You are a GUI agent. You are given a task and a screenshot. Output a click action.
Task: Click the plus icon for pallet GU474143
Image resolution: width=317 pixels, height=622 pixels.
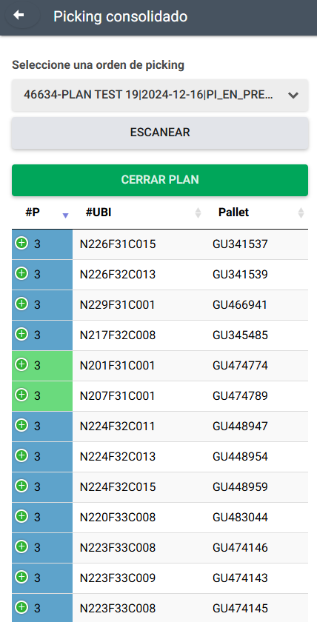point(21,577)
